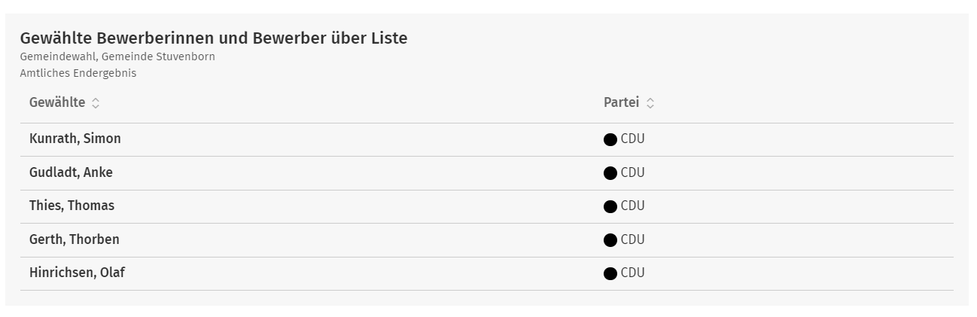The height and width of the screenshot is (317, 977).
Task: Select the Thies, Thomas row
Action: point(487,206)
